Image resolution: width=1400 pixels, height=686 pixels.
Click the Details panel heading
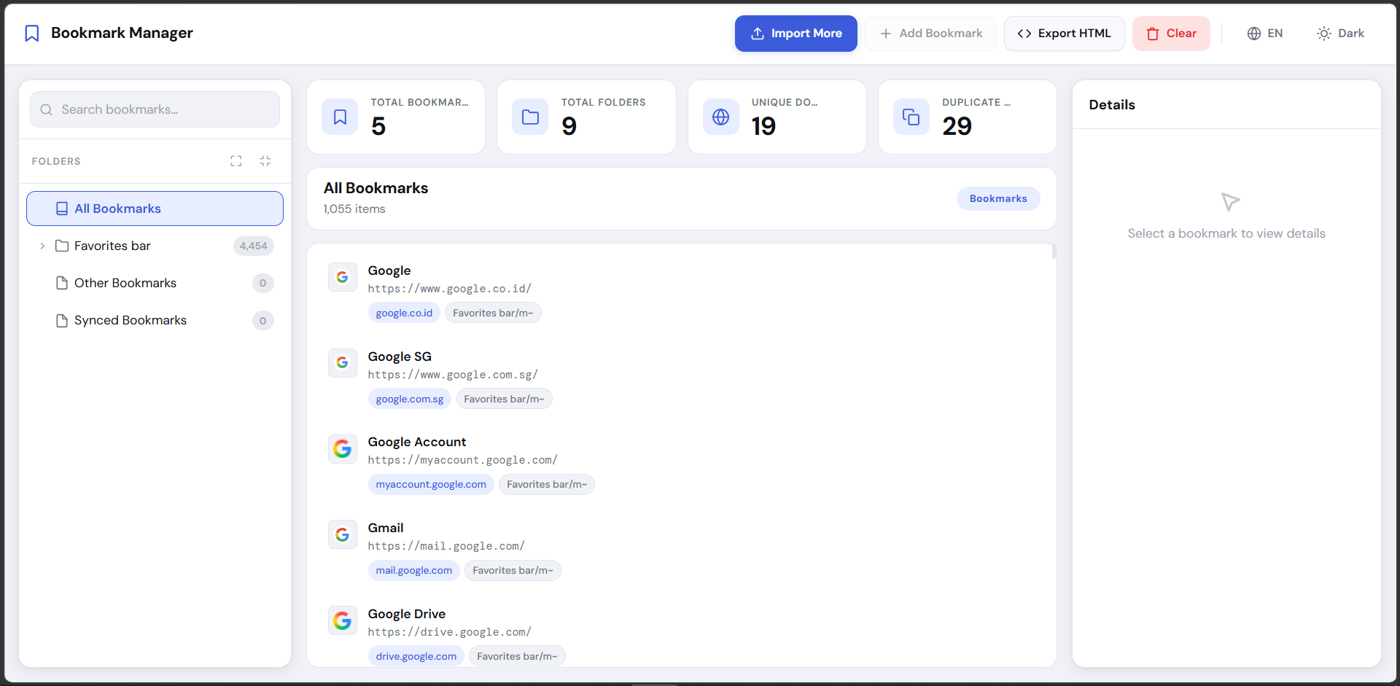1112,105
